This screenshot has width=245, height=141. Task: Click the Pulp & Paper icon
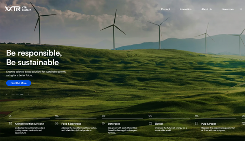pyautogui.click(x=197, y=124)
